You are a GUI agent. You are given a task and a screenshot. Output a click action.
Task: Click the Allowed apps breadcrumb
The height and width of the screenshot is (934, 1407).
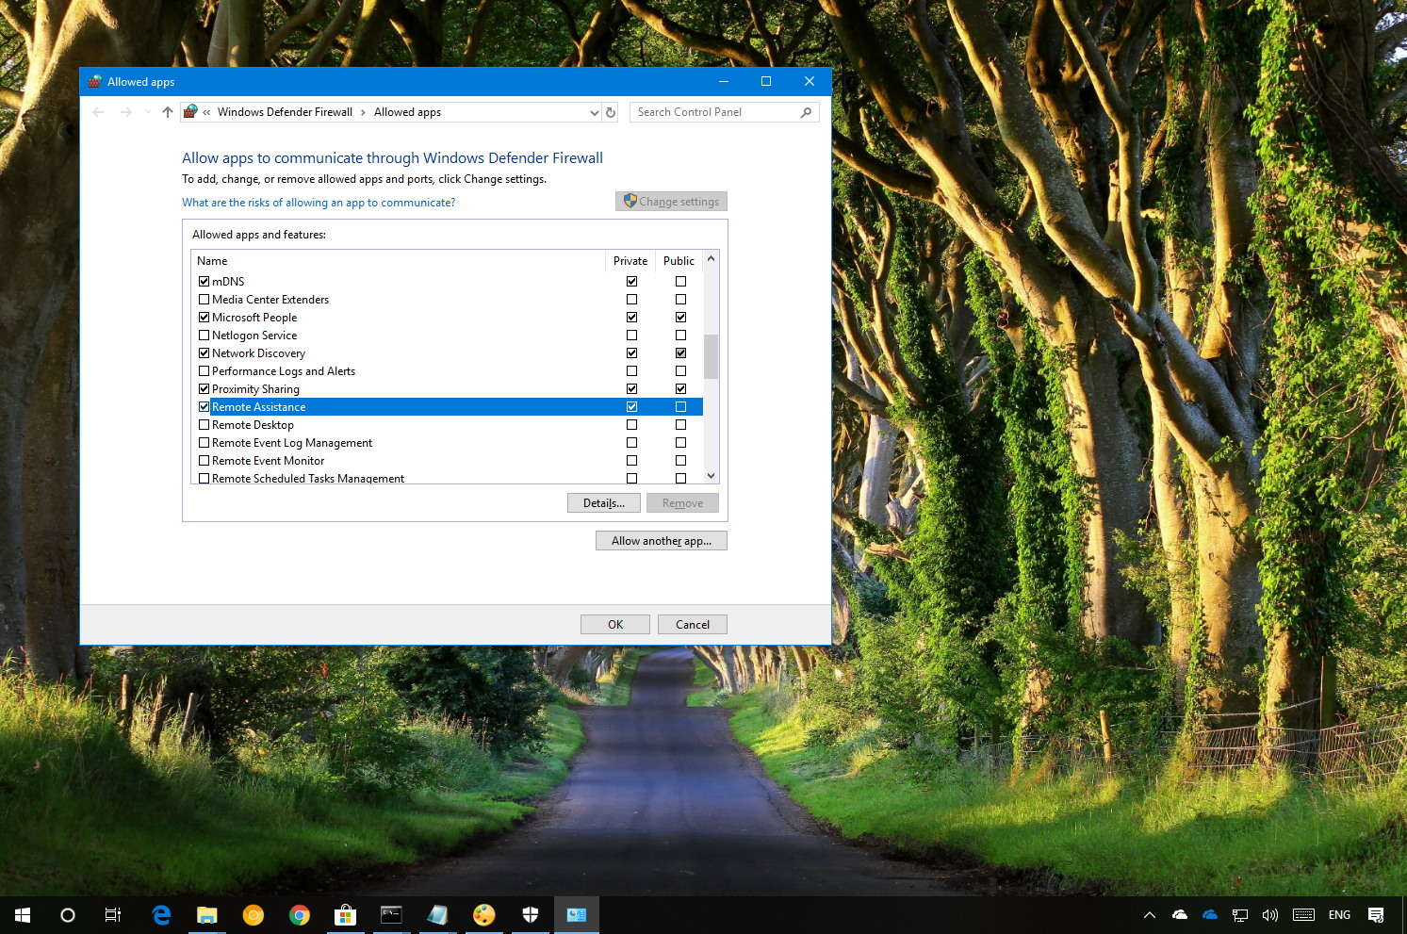[407, 112]
